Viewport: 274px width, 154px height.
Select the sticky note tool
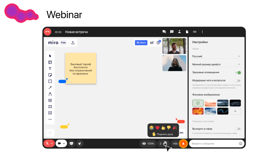coord(50,75)
